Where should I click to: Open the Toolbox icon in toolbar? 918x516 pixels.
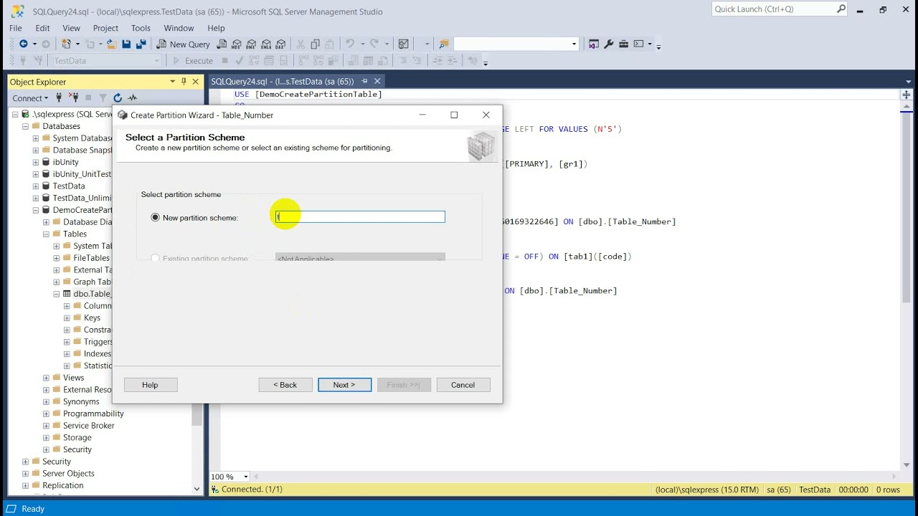point(624,44)
